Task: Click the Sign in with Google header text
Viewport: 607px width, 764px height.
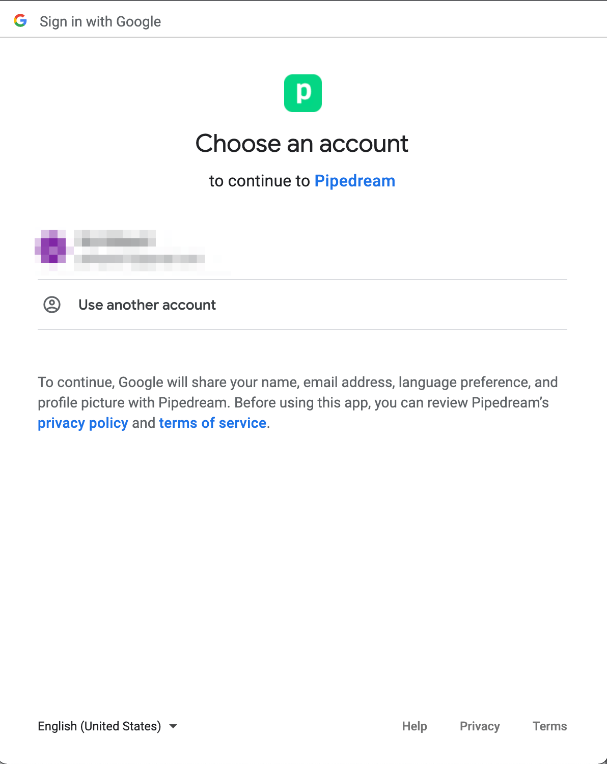Action: pyautogui.click(x=100, y=21)
